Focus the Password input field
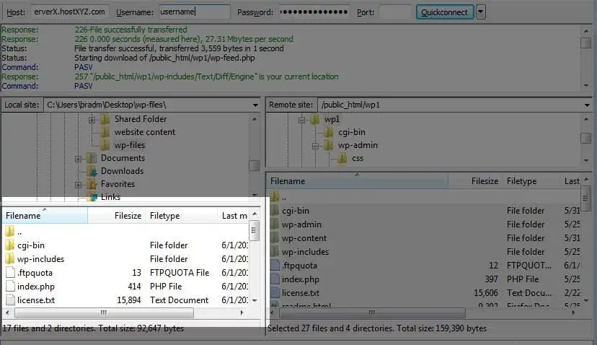This screenshot has height=345, width=597. point(314,12)
